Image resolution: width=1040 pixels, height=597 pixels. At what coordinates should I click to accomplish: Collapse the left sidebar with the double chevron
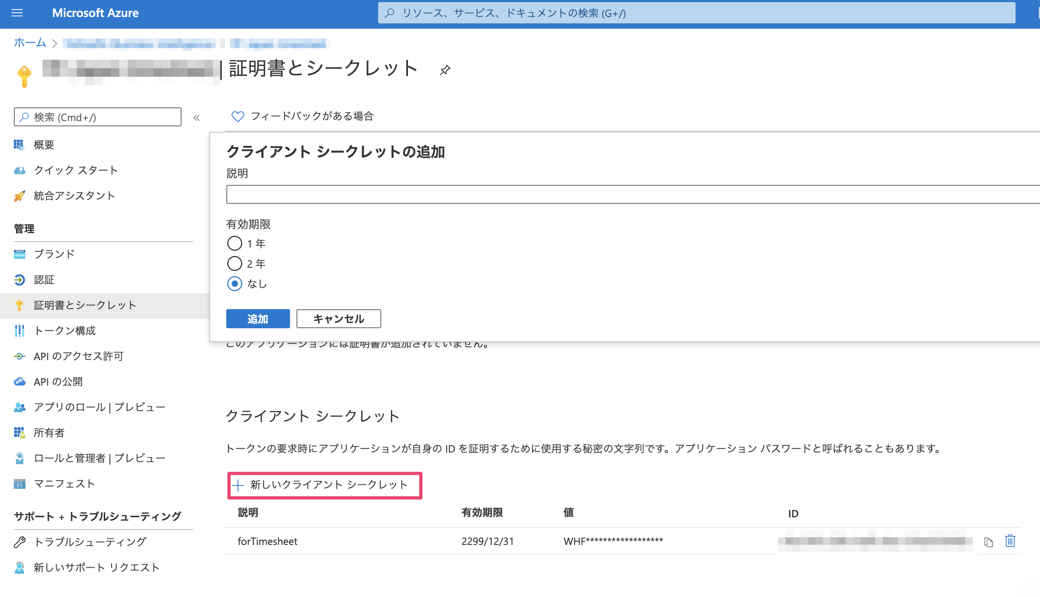pos(197,117)
